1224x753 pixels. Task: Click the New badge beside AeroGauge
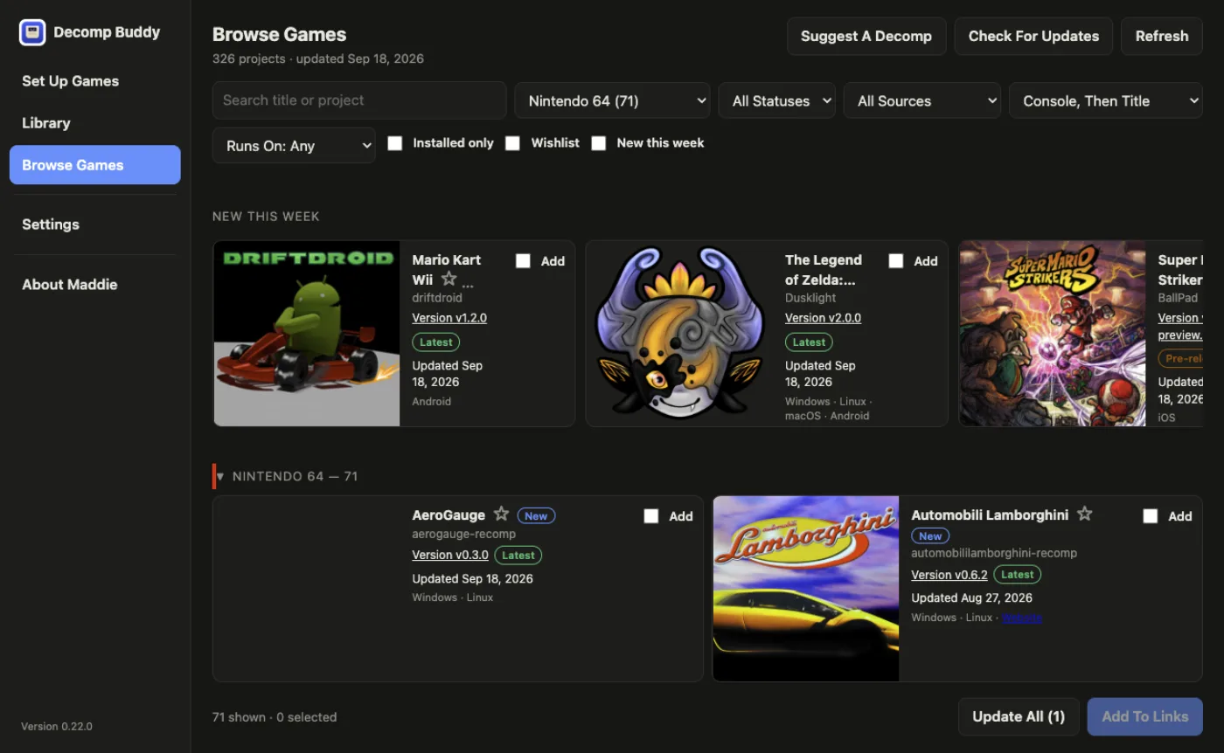click(x=536, y=516)
